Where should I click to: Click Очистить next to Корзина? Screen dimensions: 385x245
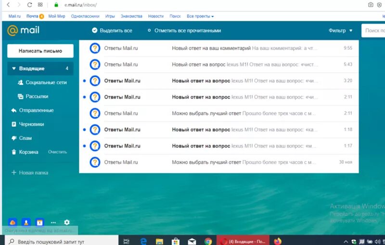57,152
